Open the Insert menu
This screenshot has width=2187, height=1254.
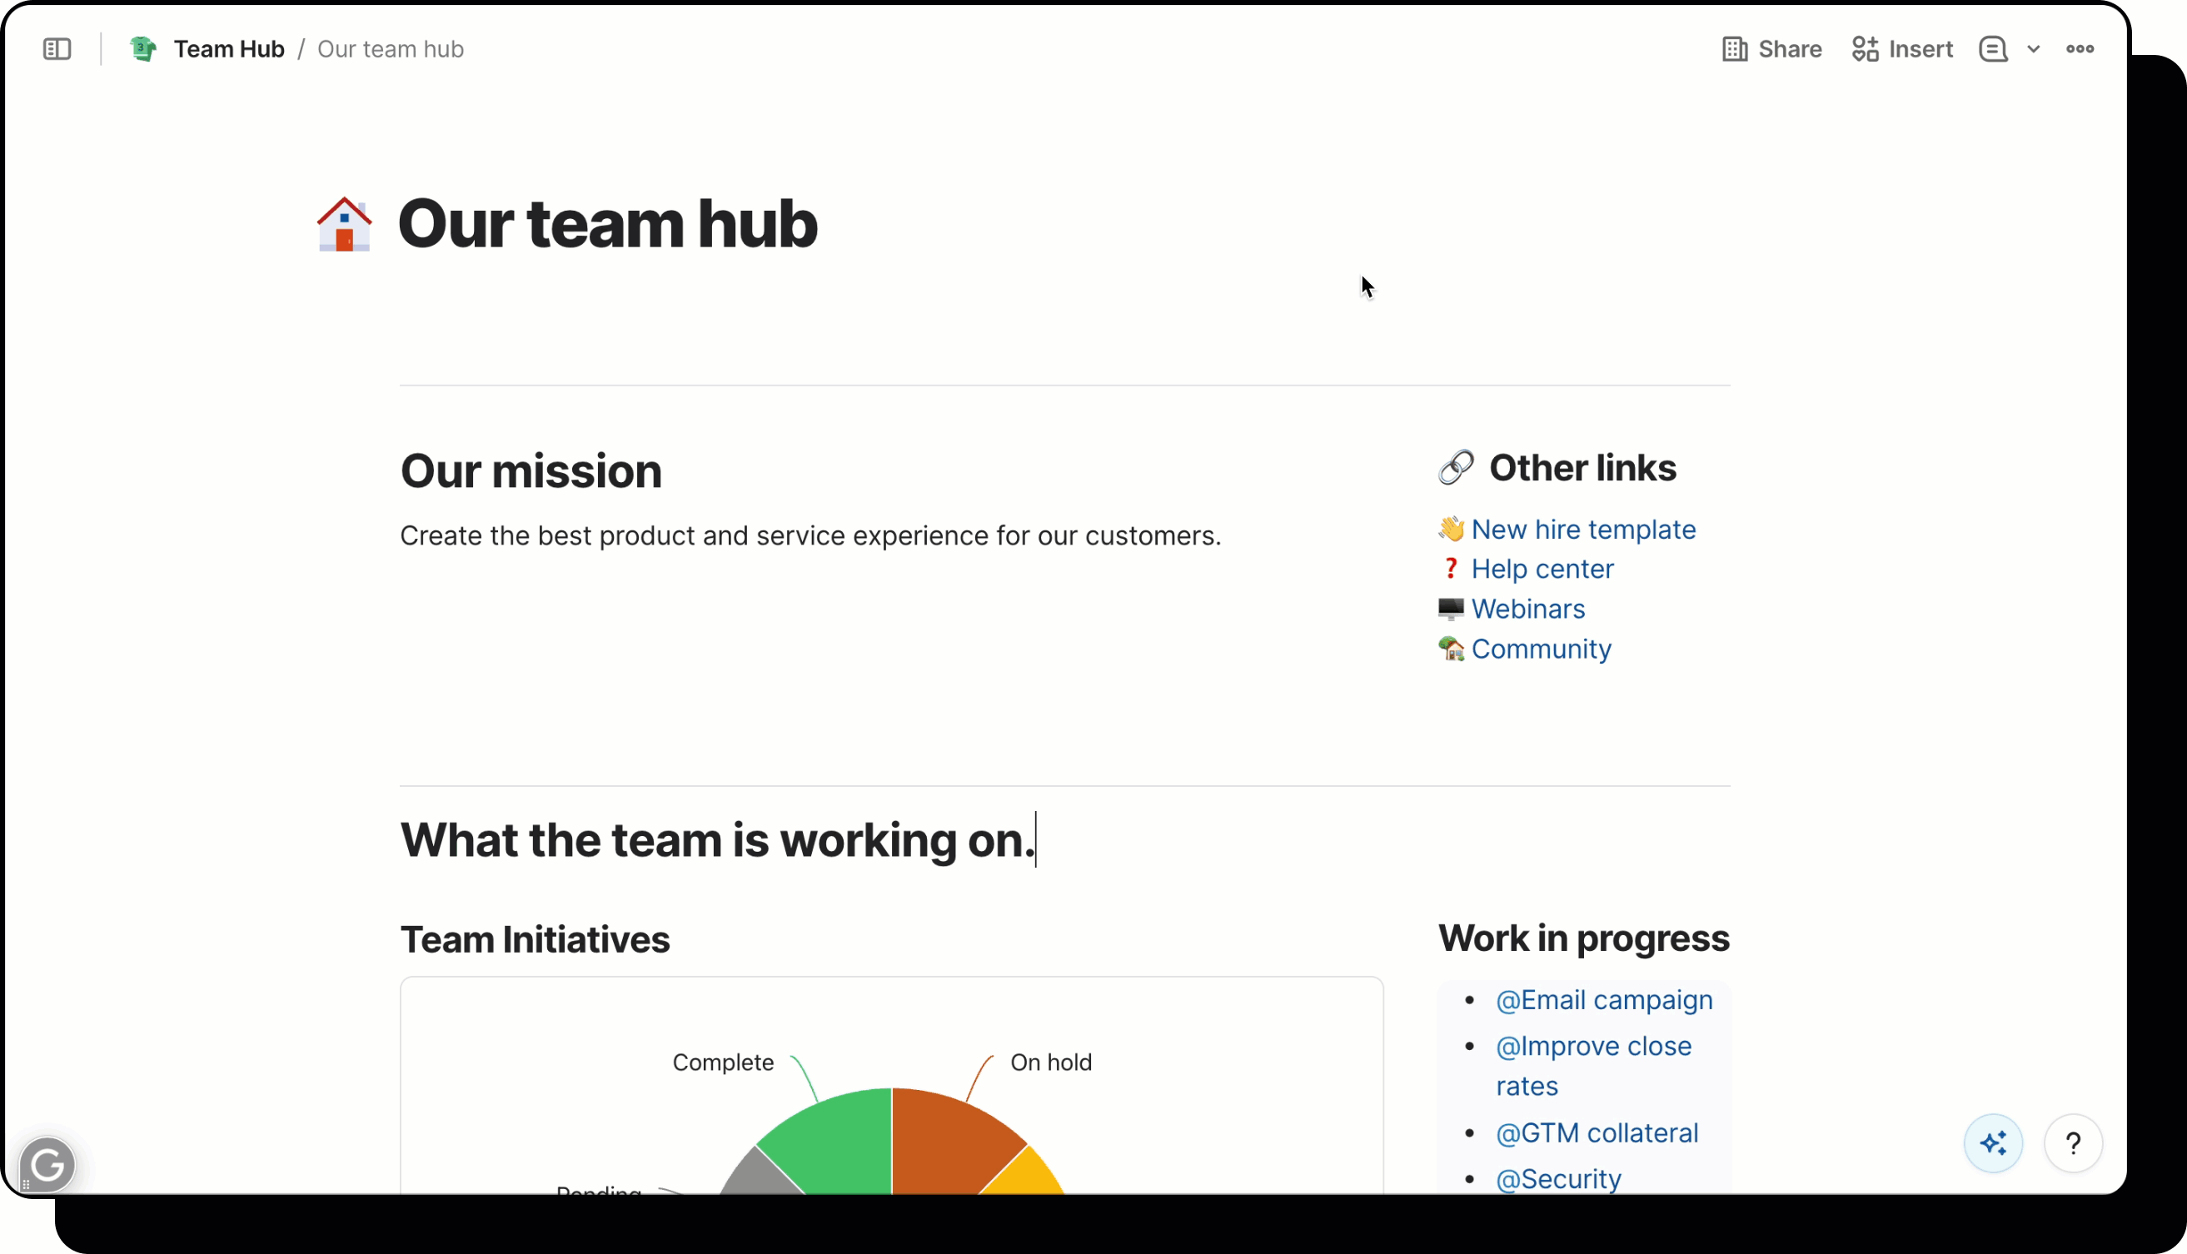coord(1902,49)
